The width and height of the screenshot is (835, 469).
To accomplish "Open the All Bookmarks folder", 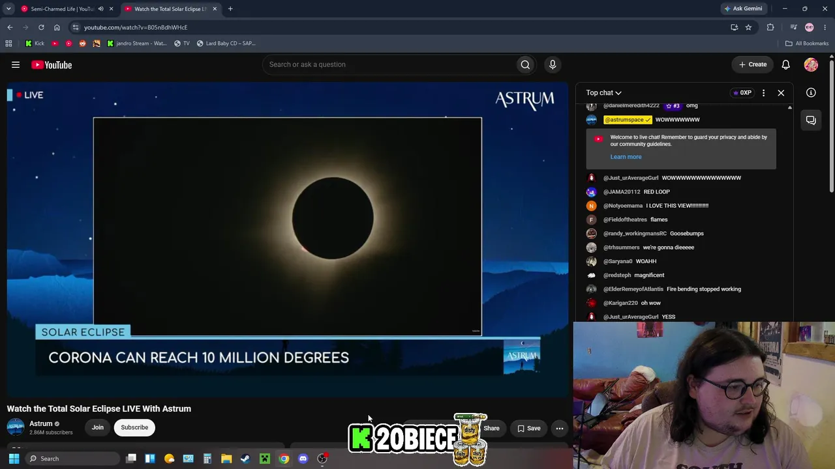I will (807, 44).
